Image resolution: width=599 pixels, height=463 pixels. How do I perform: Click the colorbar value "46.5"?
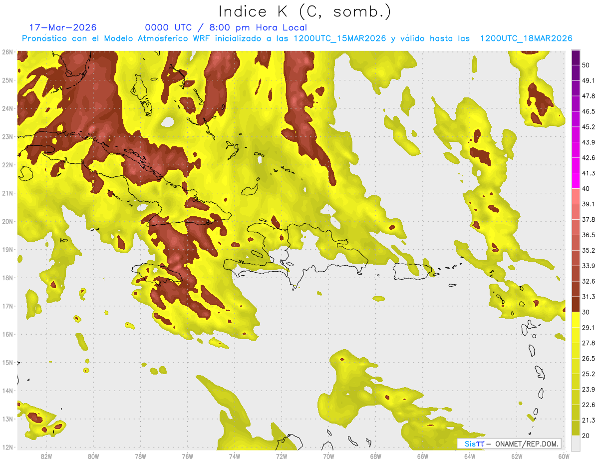(x=589, y=111)
